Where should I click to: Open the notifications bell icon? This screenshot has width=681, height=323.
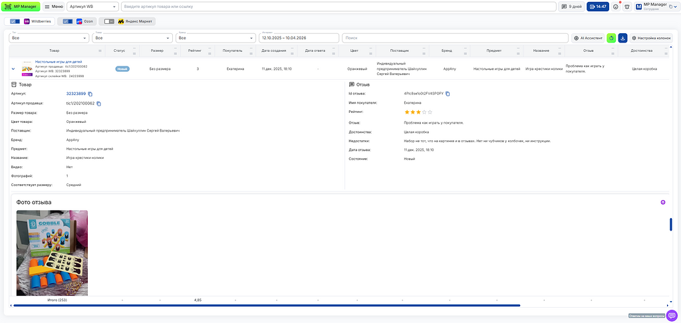[x=627, y=7]
